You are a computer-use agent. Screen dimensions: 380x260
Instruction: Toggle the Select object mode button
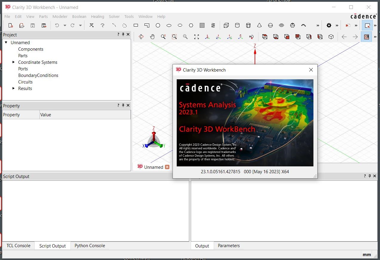pyautogui.click(x=367, y=26)
